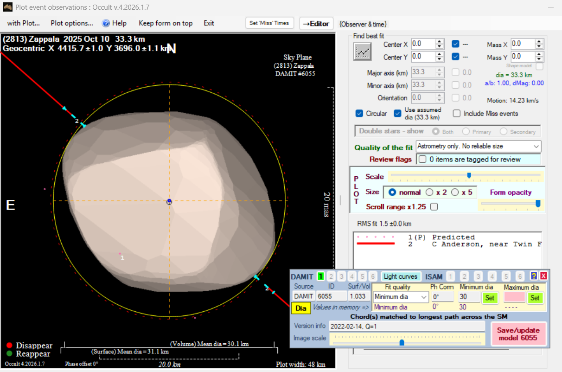Select the 'normal' plot size radio
The width and height of the screenshot is (562, 372).
392,192
